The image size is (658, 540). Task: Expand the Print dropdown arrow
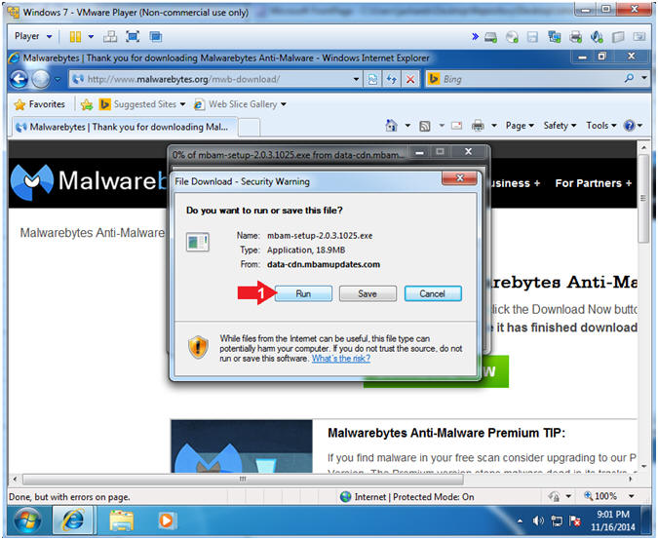(x=494, y=126)
